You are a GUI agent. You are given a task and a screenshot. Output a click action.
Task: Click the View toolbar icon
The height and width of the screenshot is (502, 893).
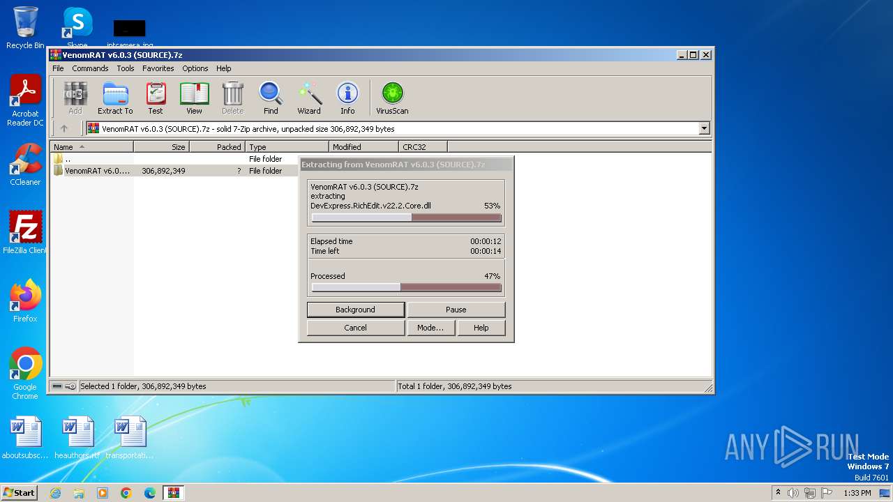click(194, 98)
